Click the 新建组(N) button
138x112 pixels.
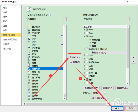[x=107, y=88]
